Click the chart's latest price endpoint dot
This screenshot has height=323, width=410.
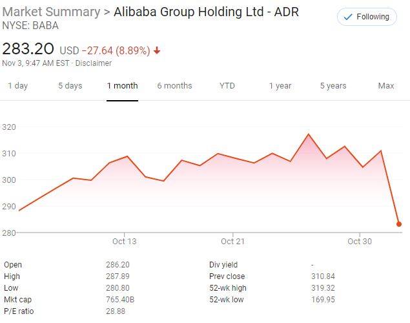pos(399,224)
